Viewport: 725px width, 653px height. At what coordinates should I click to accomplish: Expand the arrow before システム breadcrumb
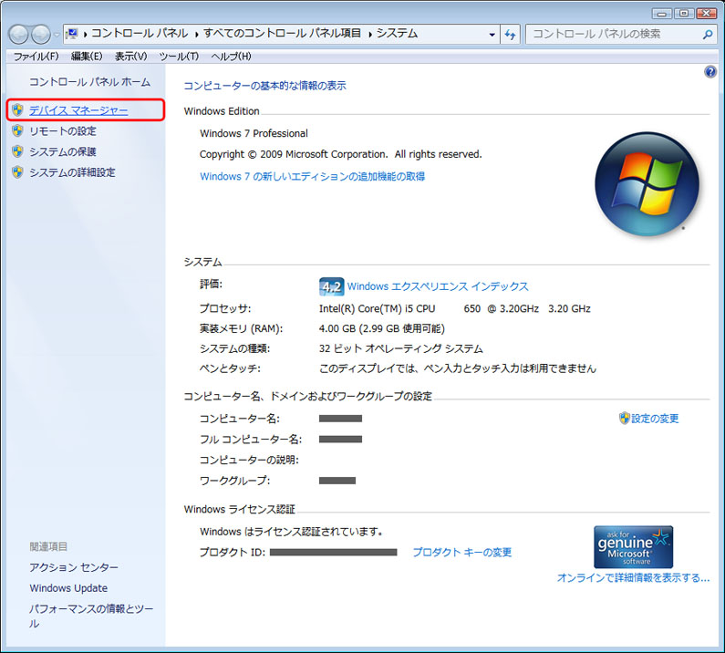click(370, 35)
